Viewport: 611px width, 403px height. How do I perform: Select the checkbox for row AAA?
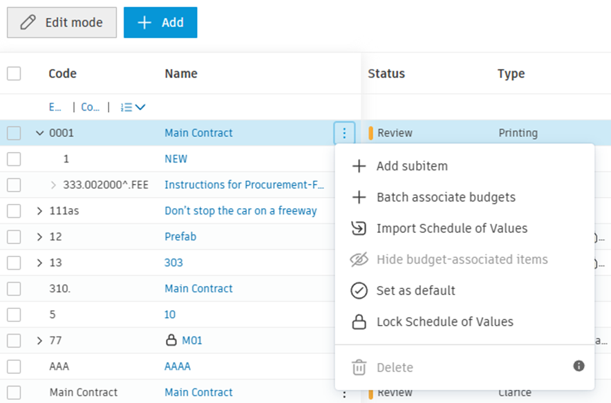[x=14, y=366]
